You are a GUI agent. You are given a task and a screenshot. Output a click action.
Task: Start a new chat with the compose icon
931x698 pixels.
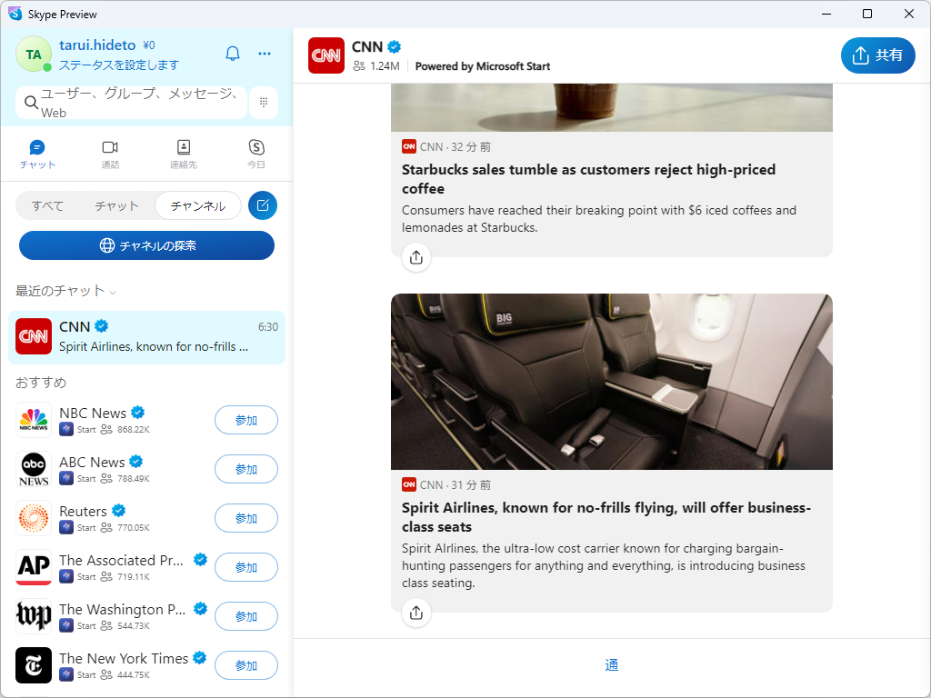click(262, 205)
